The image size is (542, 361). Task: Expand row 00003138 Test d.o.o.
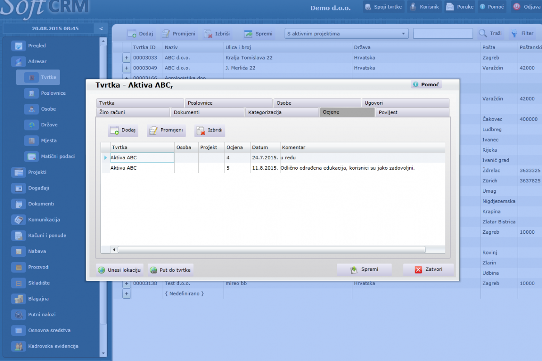click(126, 284)
